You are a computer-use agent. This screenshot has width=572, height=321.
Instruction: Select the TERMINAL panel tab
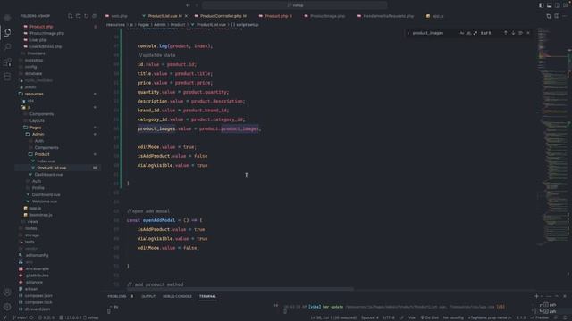(x=207, y=296)
